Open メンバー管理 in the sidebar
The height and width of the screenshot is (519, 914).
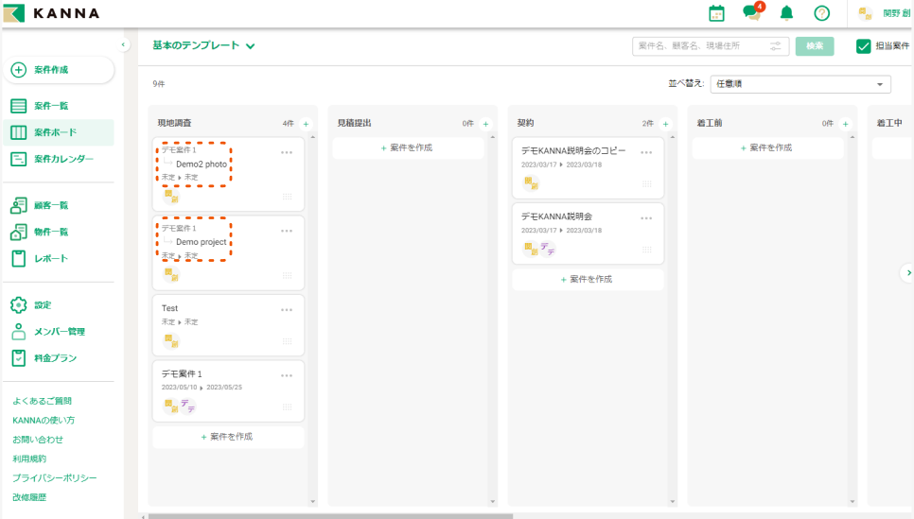59,332
